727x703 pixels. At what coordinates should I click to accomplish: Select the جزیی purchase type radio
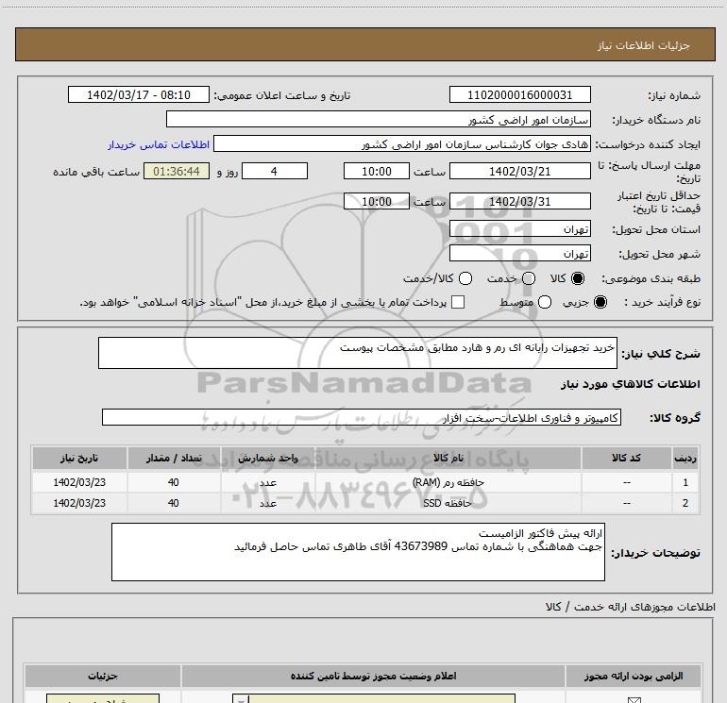click(x=600, y=302)
